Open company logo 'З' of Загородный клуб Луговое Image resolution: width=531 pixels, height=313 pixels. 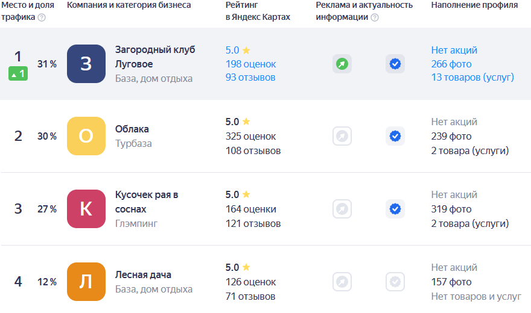click(86, 64)
